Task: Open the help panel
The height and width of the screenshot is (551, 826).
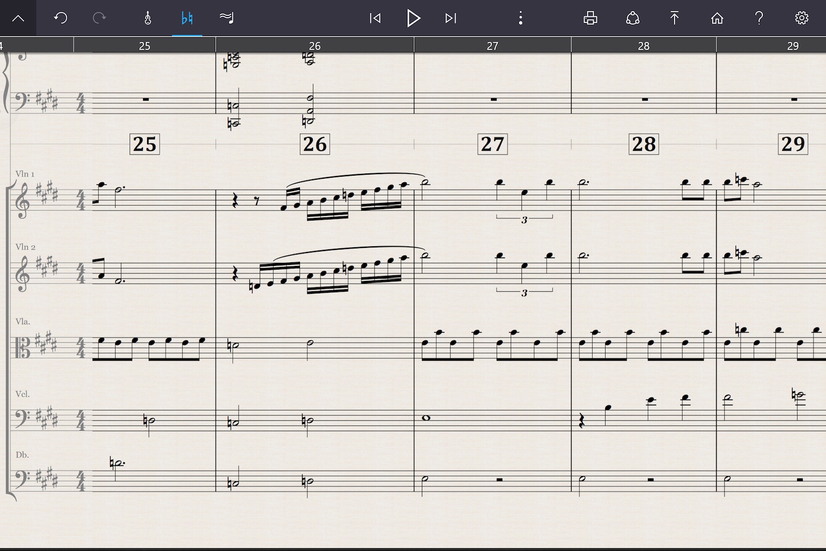Action: coord(759,18)
